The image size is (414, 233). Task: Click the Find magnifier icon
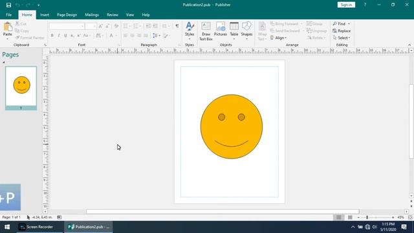click(x=335, y=24)
